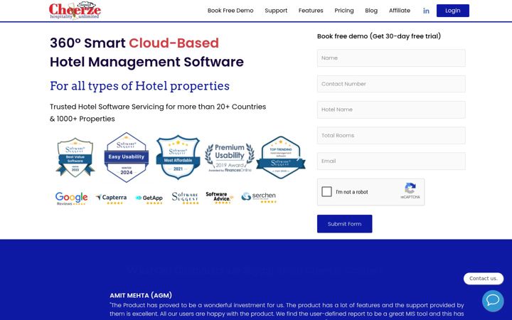The height and width of the screenshot is (320, 512).
Task: Open the blue chat bubble icon
Action: point(493,300)
